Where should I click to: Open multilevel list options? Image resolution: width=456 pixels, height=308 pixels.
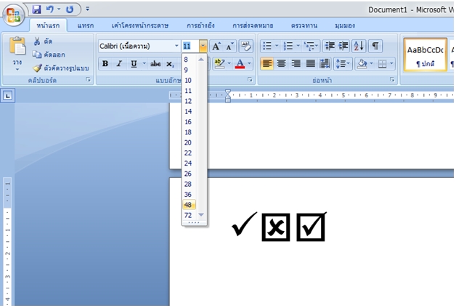point(309,46)
